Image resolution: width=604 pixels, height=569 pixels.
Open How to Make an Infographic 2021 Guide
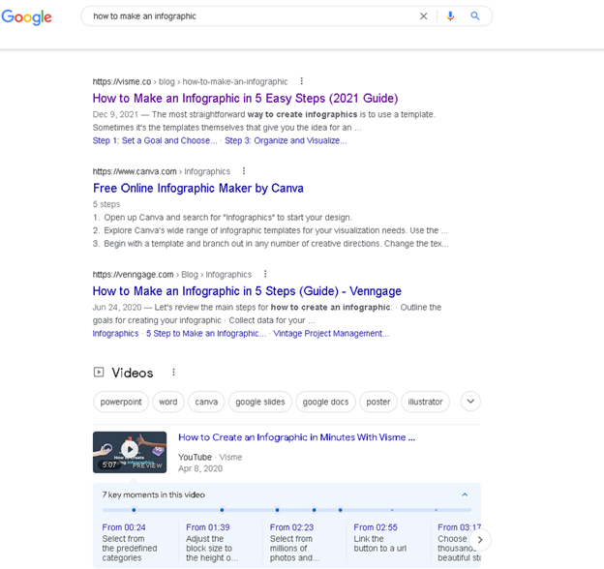pyautogui.click(x=245, y=98)
